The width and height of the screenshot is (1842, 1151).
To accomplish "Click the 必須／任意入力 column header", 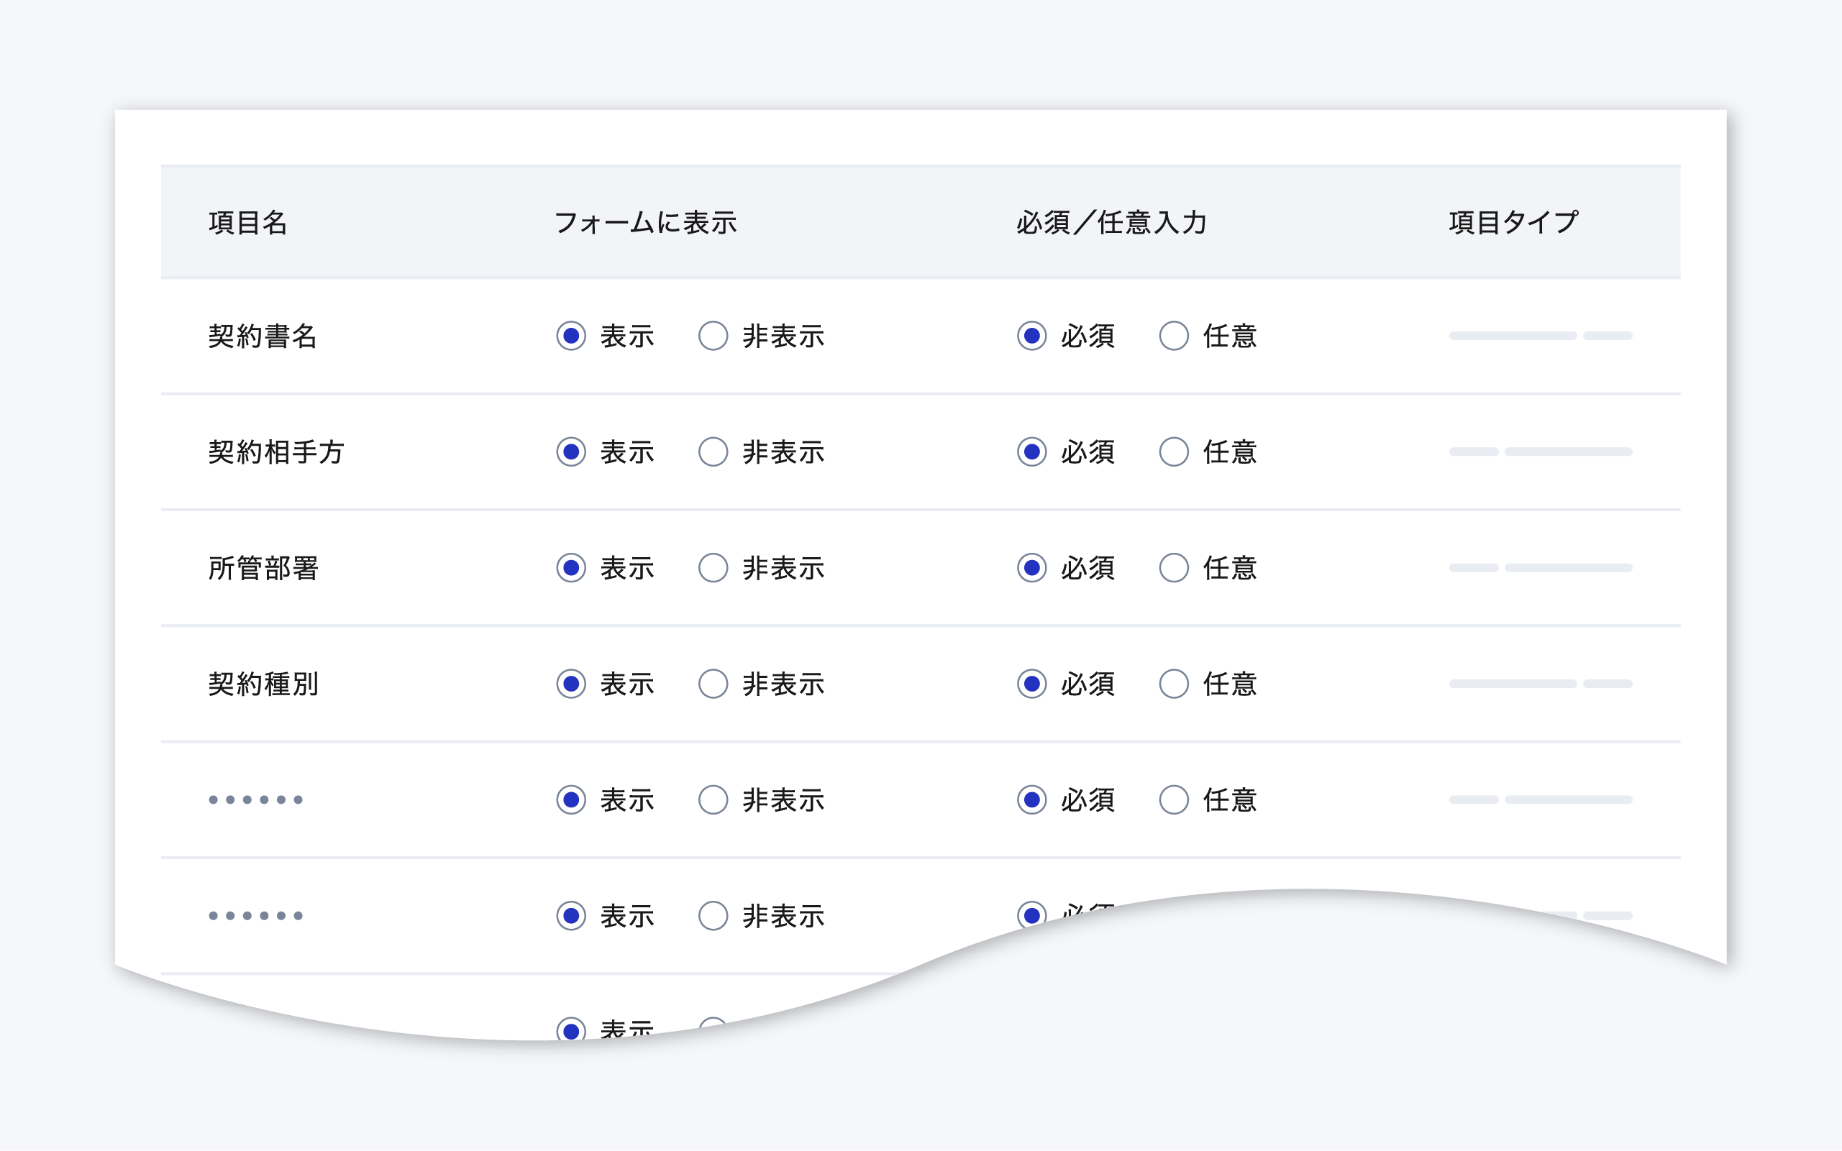I will (x=1111, y=222).
